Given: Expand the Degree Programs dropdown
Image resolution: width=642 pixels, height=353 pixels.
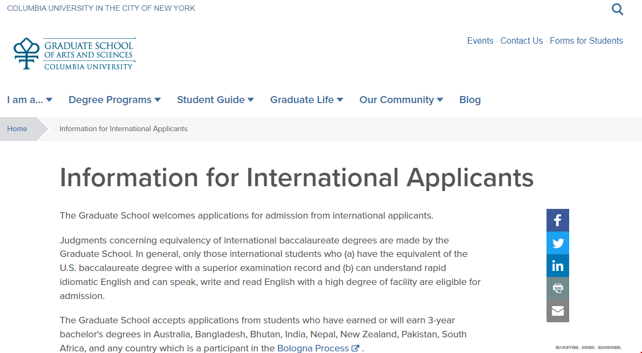Looking at the screenshot, I should click(x=114, y=100).
